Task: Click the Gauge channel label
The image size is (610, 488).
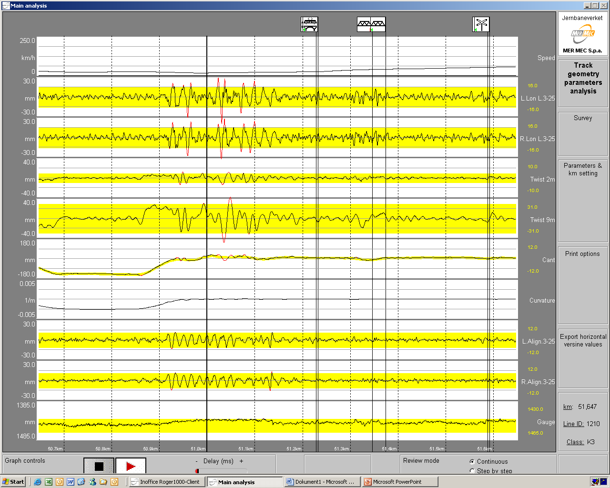Action: point(546,422)
